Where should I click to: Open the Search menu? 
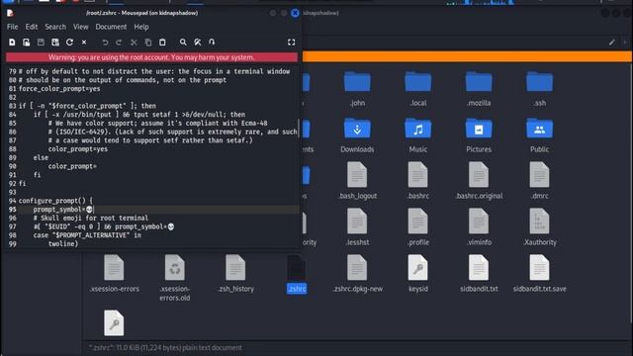(55, 27)
